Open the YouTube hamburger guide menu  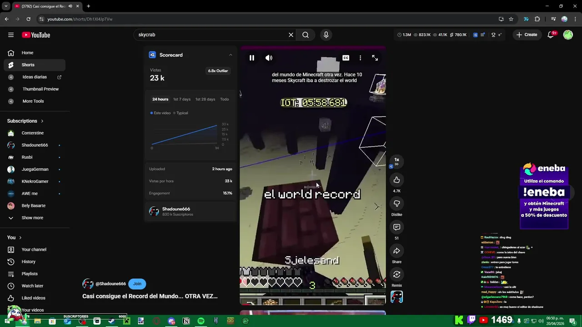11,35
